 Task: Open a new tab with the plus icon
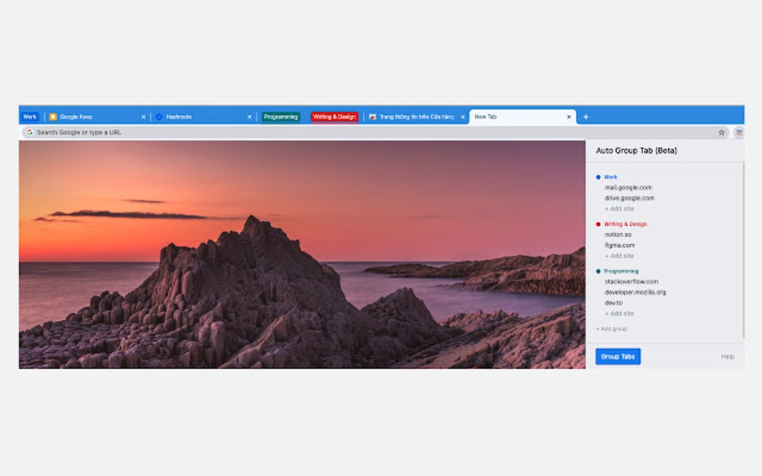(x=586, y=116)
